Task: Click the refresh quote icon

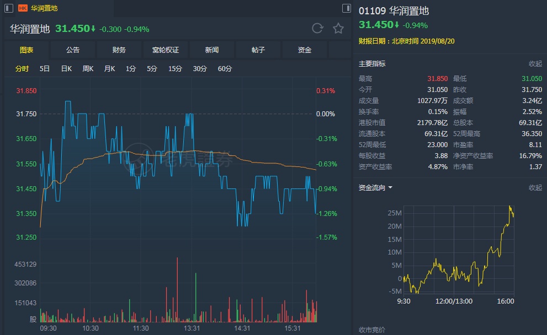Action: tap(317, 29)
